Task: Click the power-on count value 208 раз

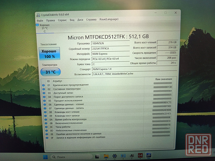Action: point(167,58)
